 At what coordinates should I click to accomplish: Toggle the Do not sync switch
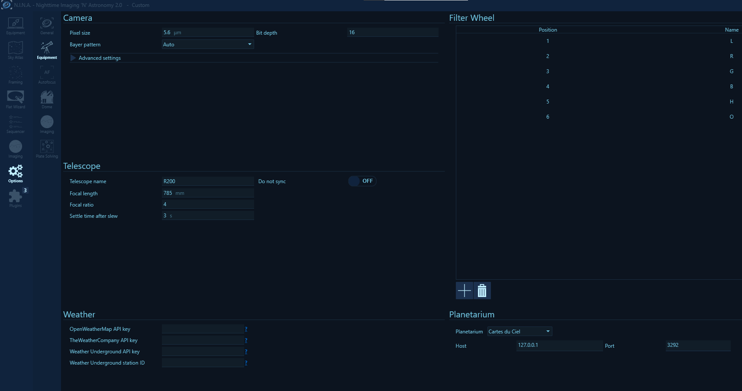pos(362,181)
